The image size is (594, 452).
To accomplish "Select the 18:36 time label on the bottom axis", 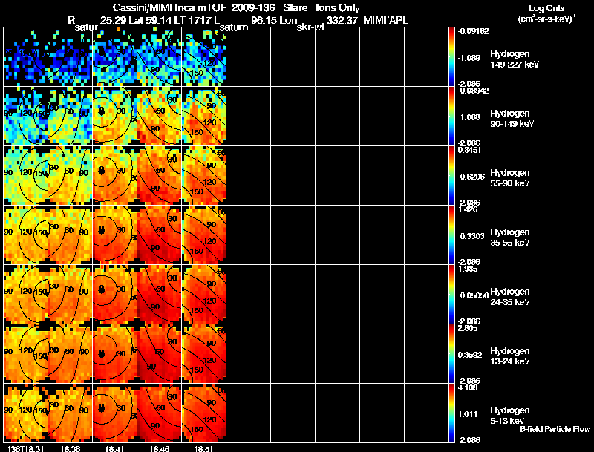I will (x=71, y=448).
